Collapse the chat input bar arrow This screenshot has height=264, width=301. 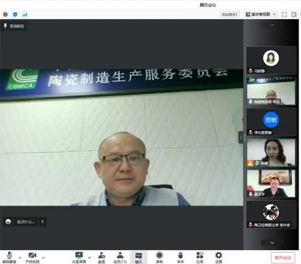(43, 222)
